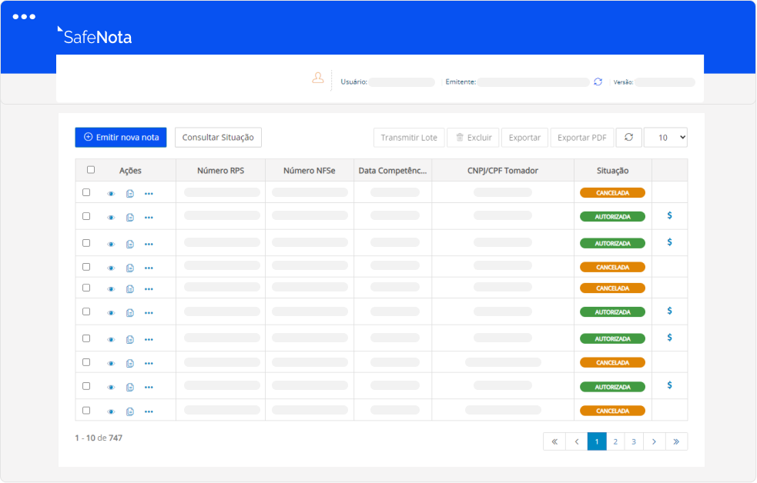Image resolution: width=757 pixels, height=483 pixels.
Task: Click the dollar icon in the last authorized row
Action: 669,385
